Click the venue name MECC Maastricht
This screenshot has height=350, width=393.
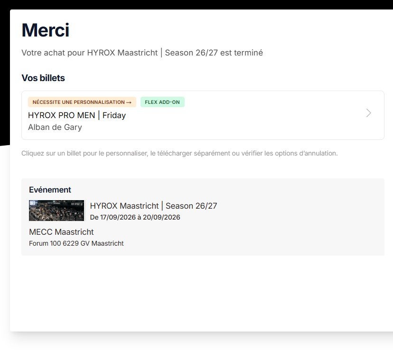61,232
